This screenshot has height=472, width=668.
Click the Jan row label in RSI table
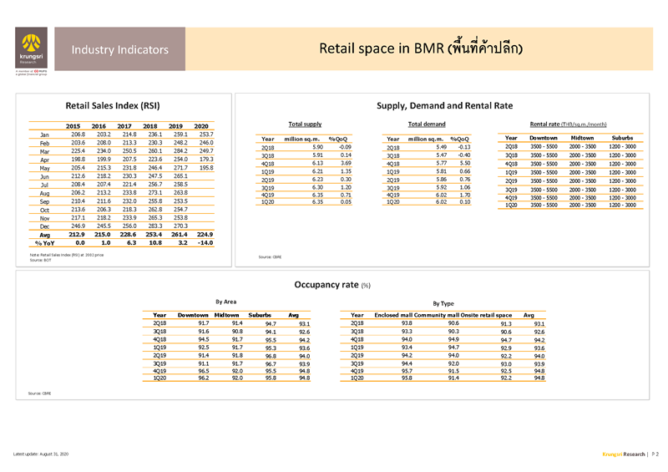[x=45, y=134]
